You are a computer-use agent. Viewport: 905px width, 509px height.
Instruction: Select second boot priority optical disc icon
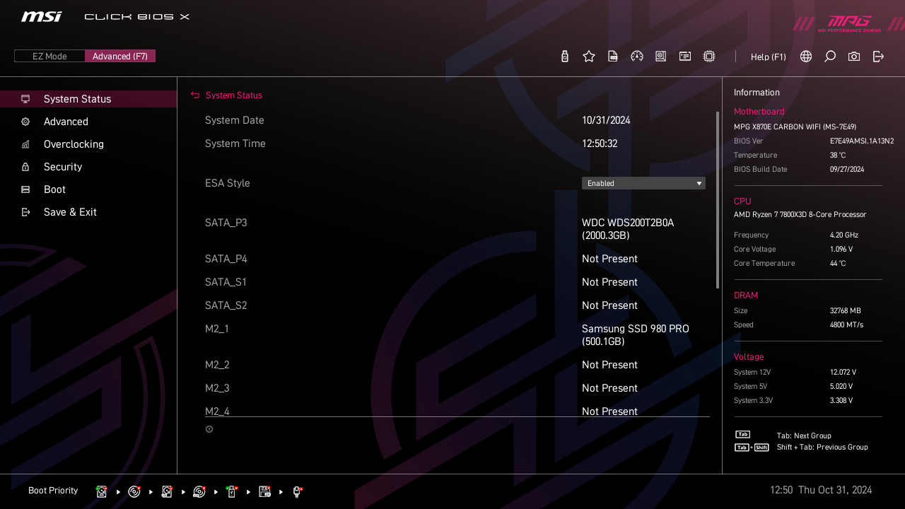pos(134,491)
